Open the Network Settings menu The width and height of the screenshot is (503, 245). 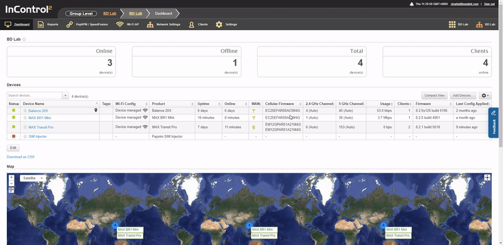pos(163,24)
